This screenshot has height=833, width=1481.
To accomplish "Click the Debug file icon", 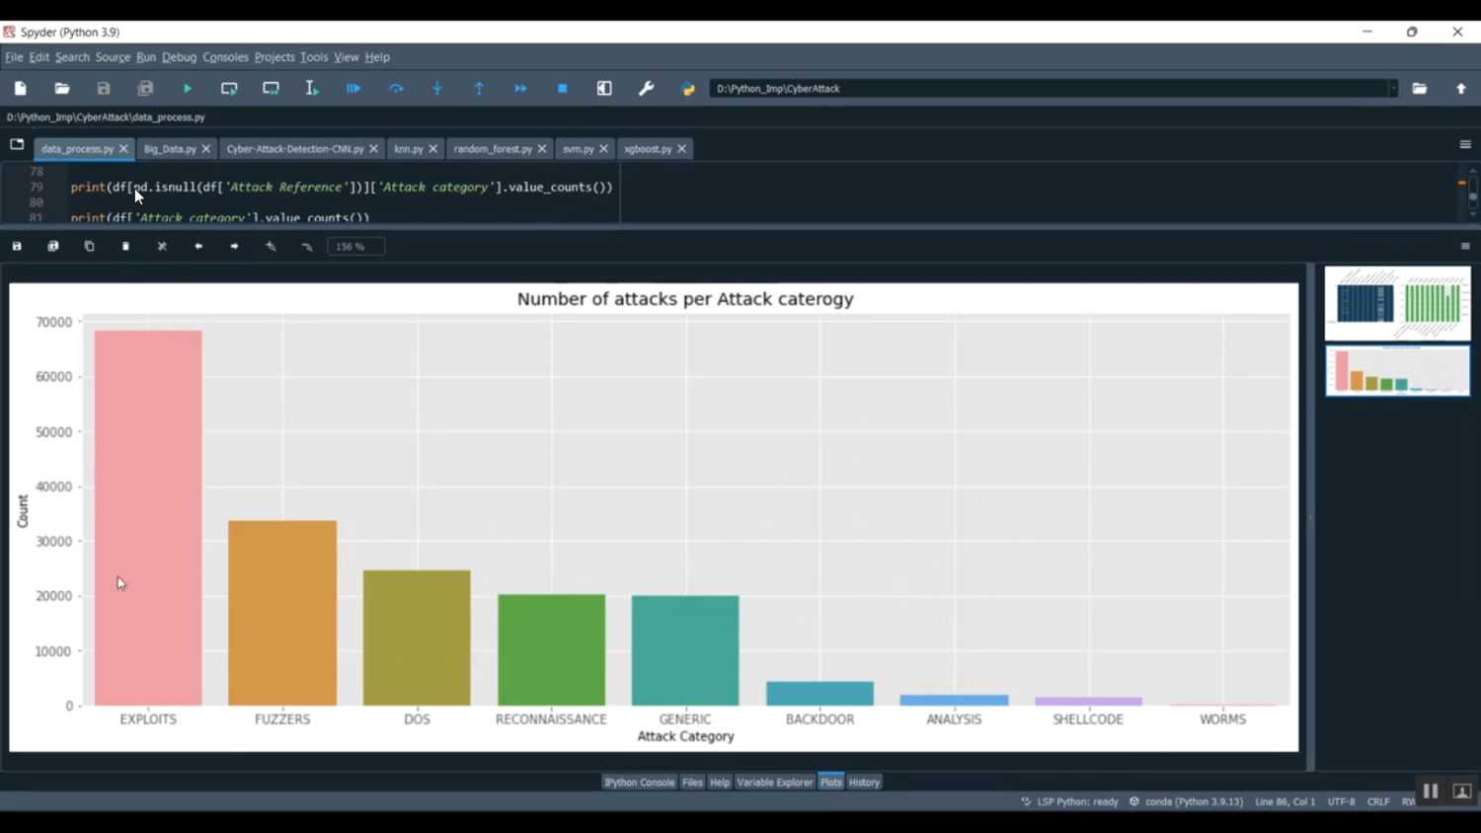I will [x=353, y=89].
